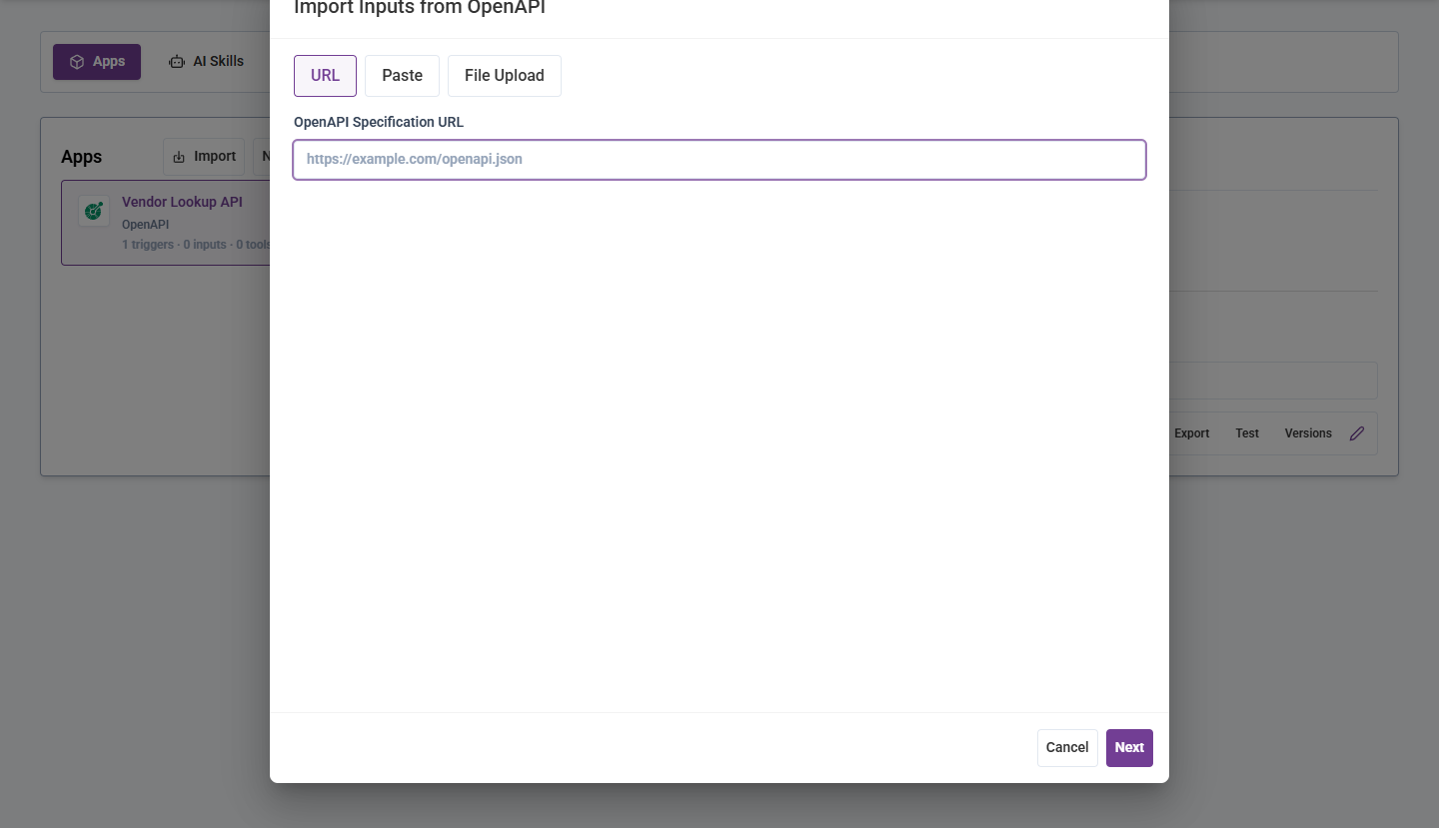Proceed with the Next button
Image resolution: width=1439 pixels, height=828 pixels.
1129,748
